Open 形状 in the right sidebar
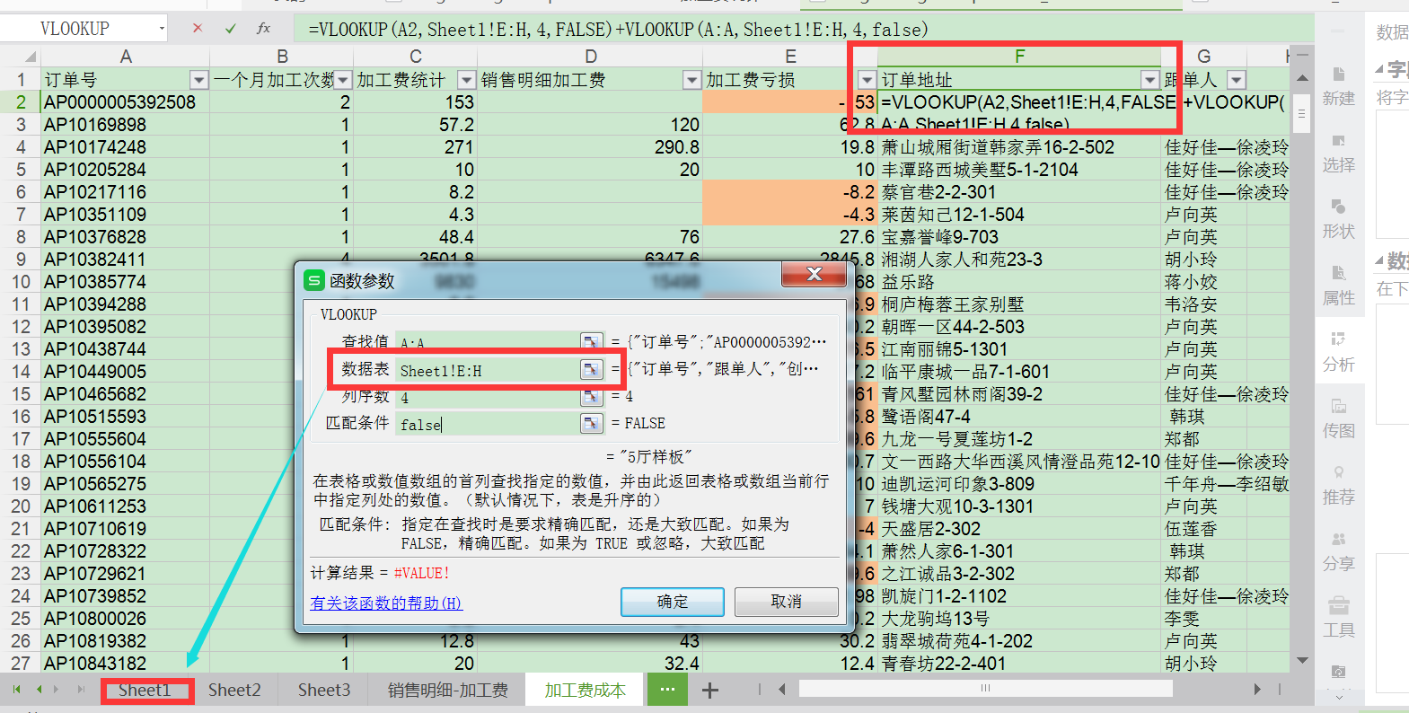Image resolution: width=1409 pixels, height=713 pixels. coord(1338,219)
